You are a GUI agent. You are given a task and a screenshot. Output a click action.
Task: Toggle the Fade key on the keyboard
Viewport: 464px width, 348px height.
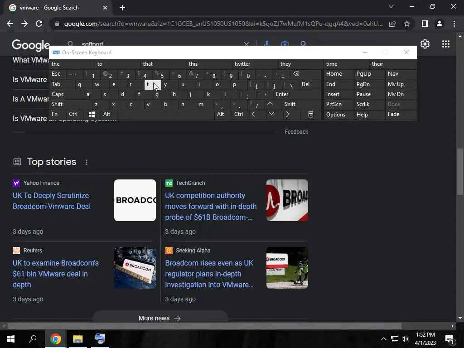click(401, 114)
